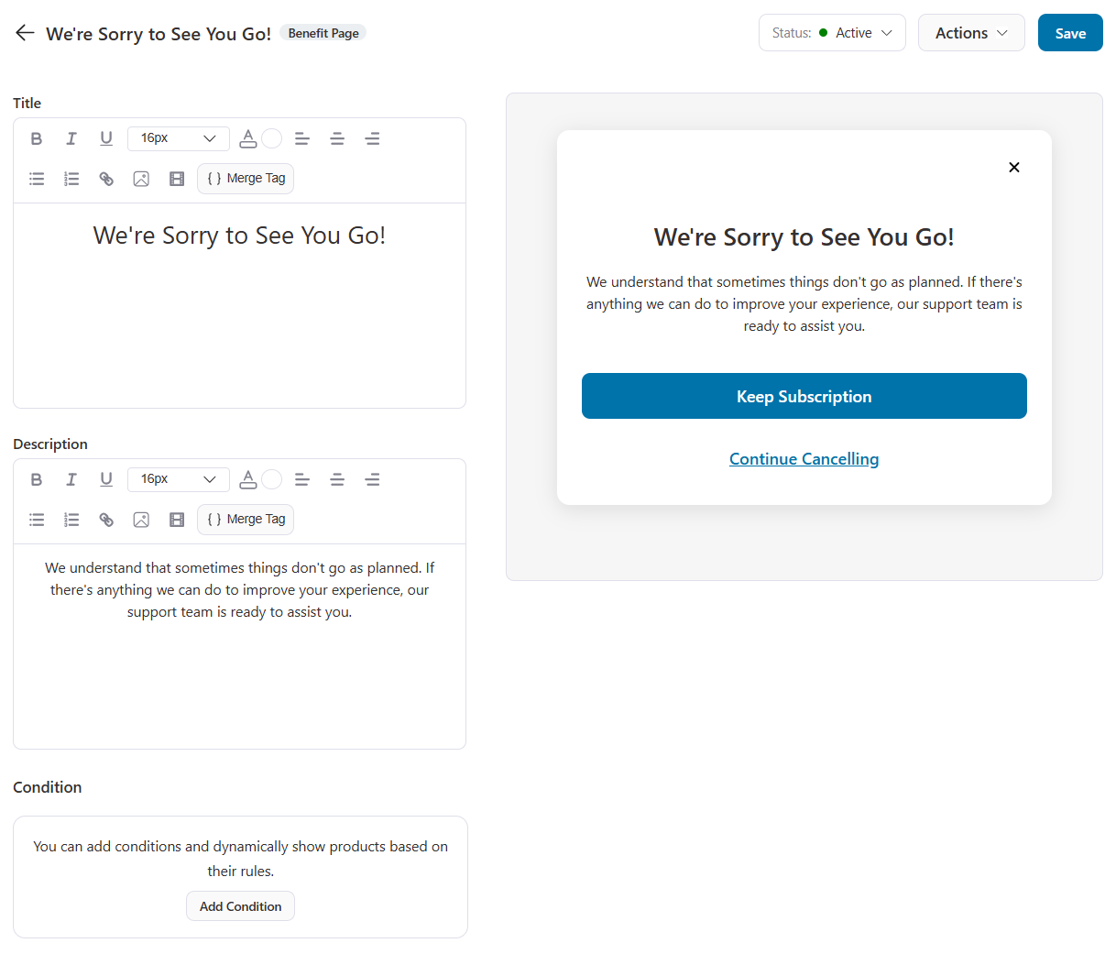This screenshot has height=954, width=1116.
Task: Align right in Title editor
Action: (x=372, y=138)
